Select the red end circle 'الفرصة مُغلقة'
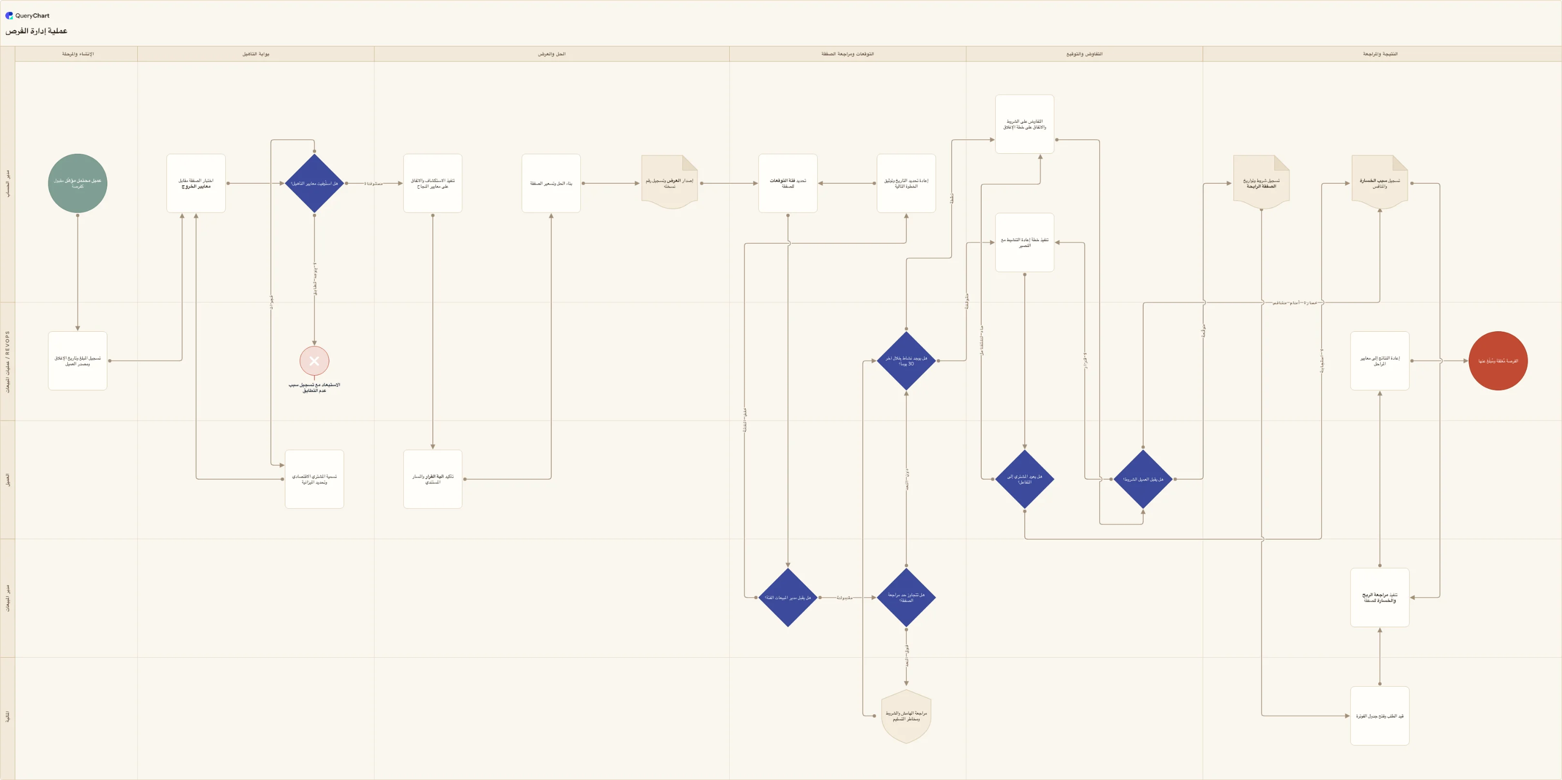Viewport: 1562px width, 780px height. [x=1498, y=361]
